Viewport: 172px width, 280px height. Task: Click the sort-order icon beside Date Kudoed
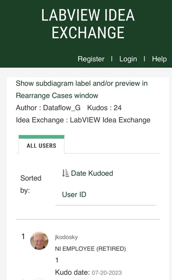point(65,173)
